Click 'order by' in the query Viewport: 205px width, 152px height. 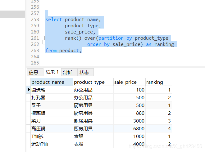98,44
